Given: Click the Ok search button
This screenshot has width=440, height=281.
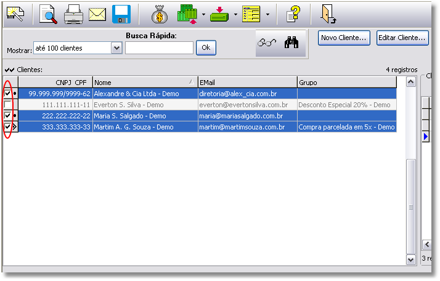Looking at the screenshot, I should [206, 47].
